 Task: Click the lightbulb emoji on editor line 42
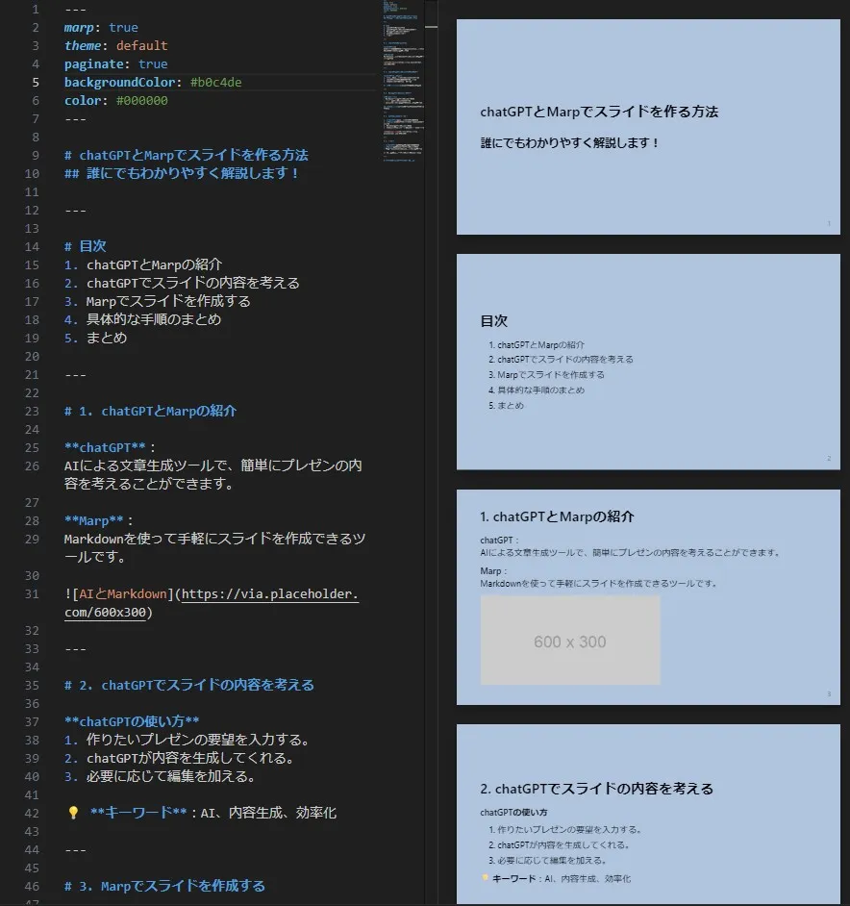coord(73,813)
